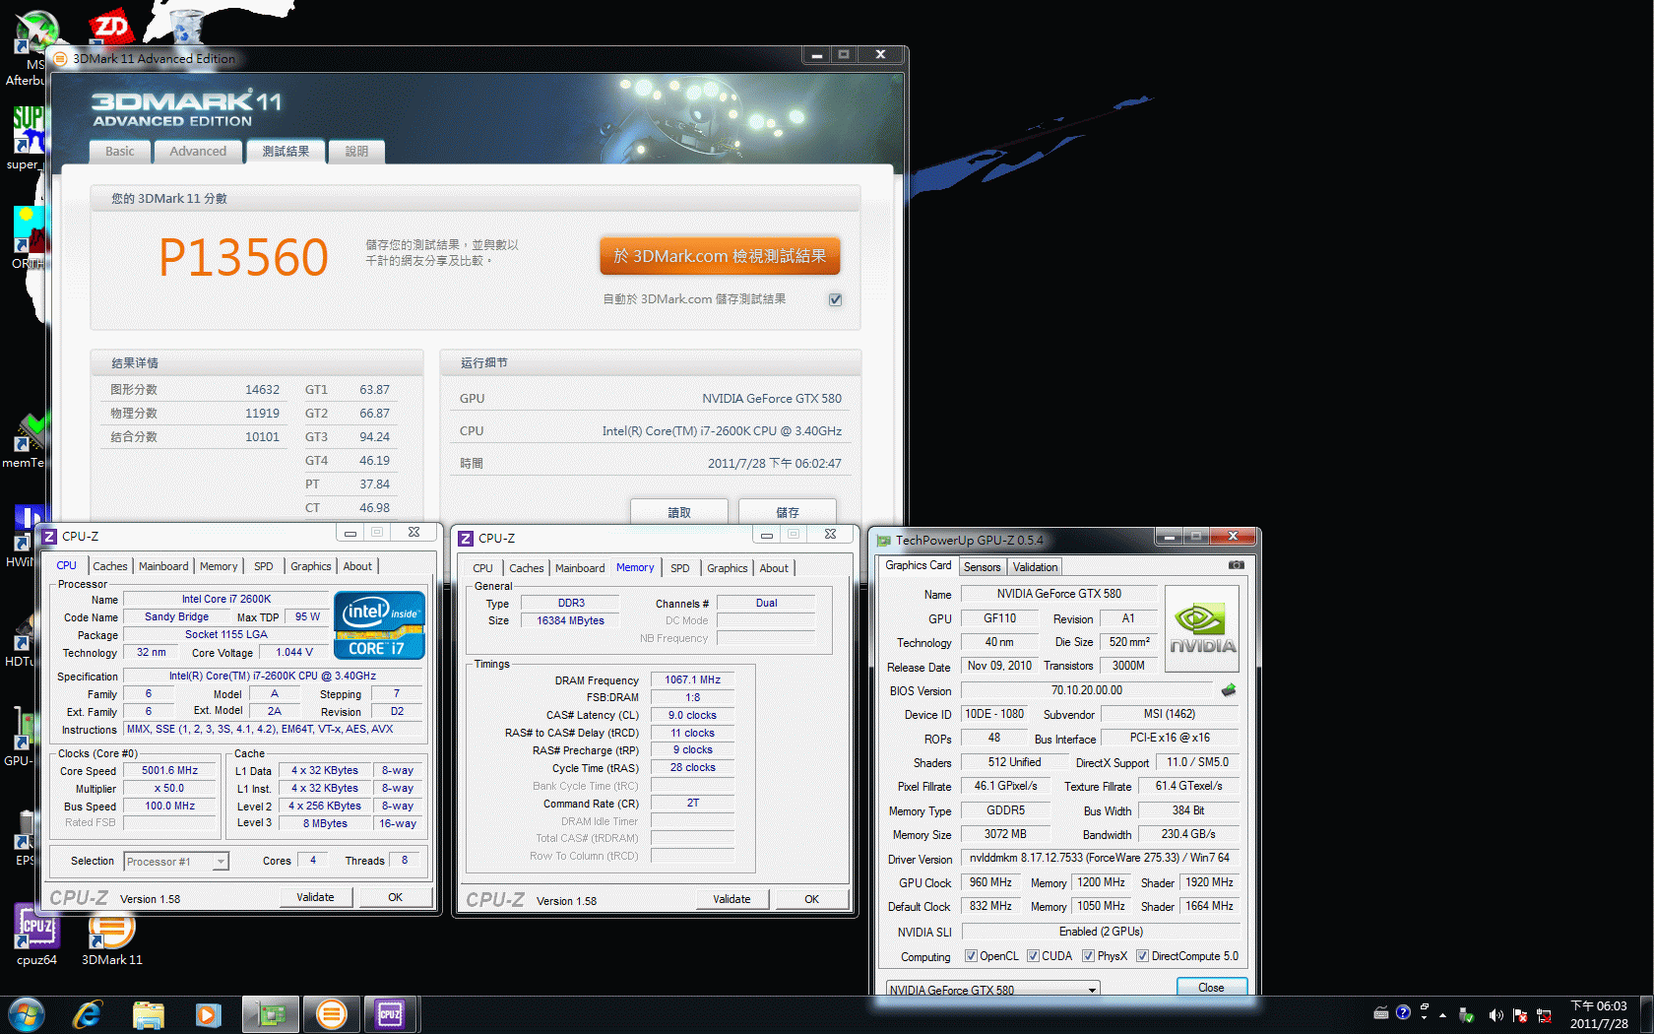The width and height of the screenshot is (1654, 1034).
Task: Click Validate in the right CPU-Z Memory window
Action: (x=732, y=899)
